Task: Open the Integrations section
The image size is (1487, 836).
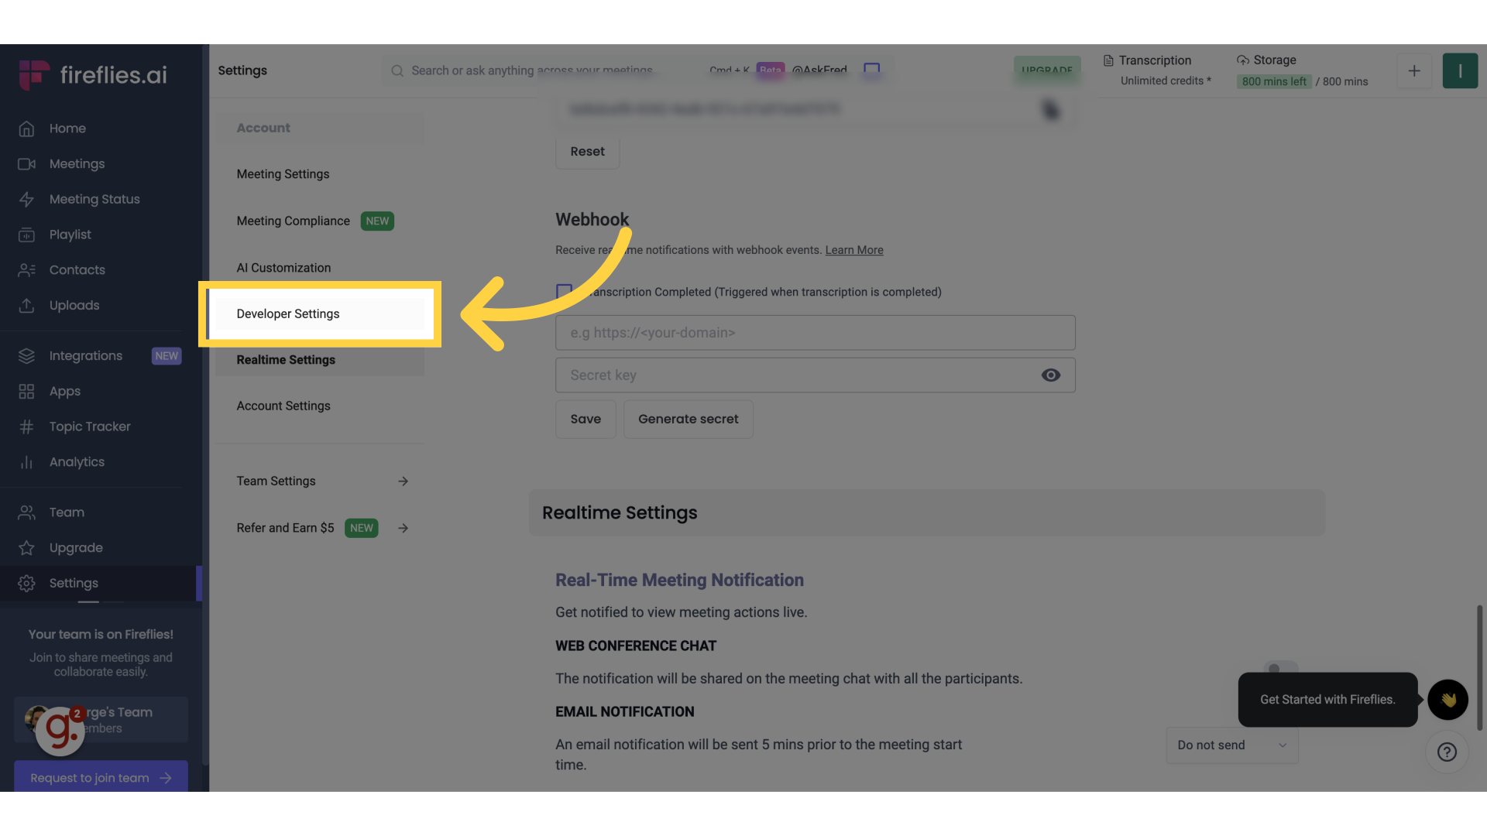Action: point(86,355)
